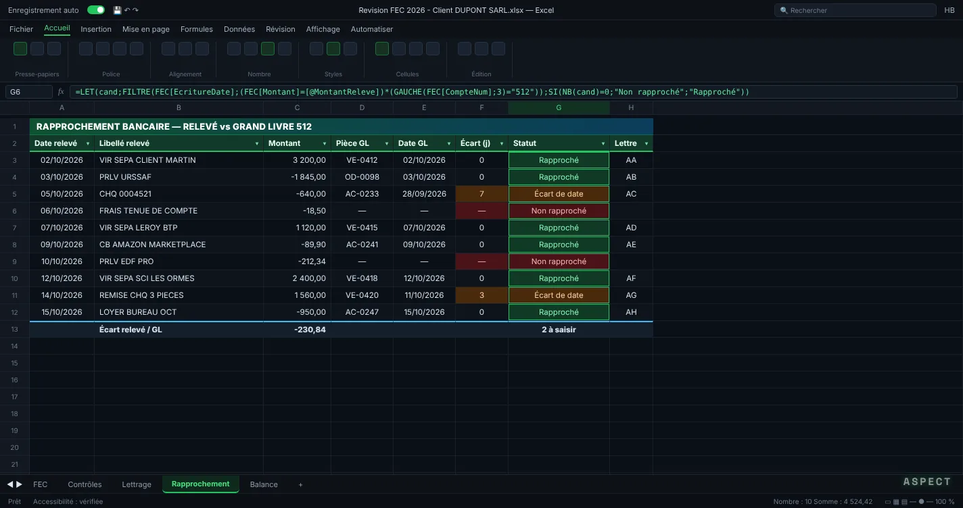Undo the last action
Viewport: 963px width, 508px height.
click(x=127, y=10)
